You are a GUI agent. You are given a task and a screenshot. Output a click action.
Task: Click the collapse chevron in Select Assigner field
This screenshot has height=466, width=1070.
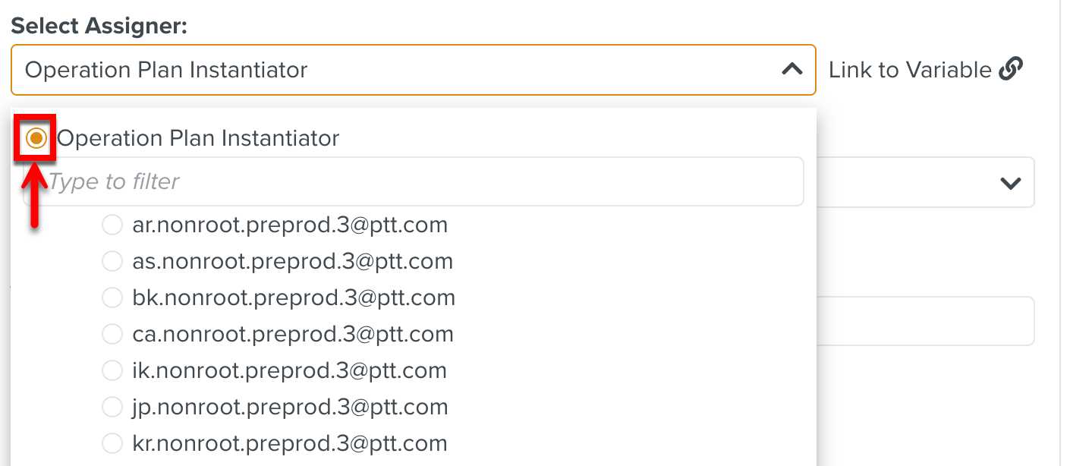tap(792, 69)
